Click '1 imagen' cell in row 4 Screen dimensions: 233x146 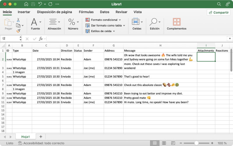coord(22,72)
